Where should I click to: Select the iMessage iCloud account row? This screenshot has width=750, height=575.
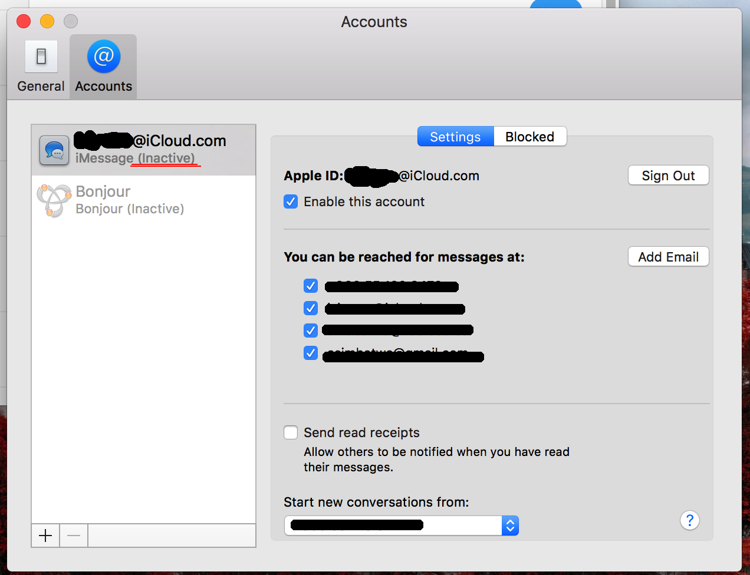click(143, 150)
